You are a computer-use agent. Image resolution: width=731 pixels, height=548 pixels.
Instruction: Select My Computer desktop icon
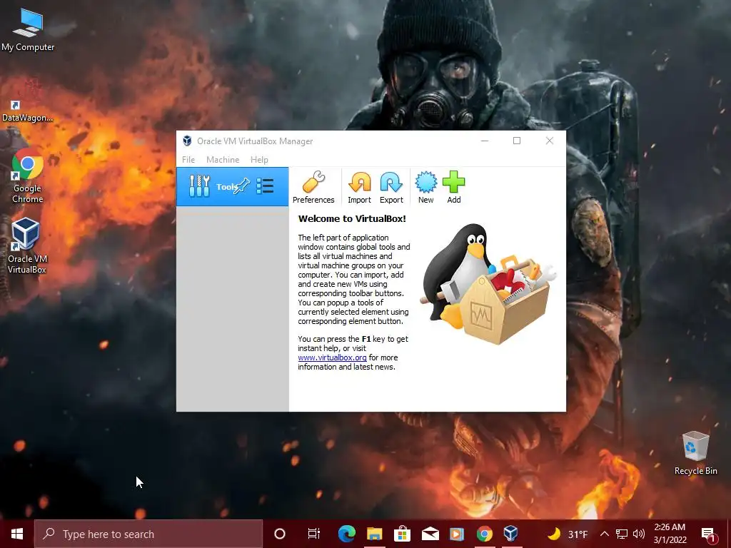(x=28, y=30)
